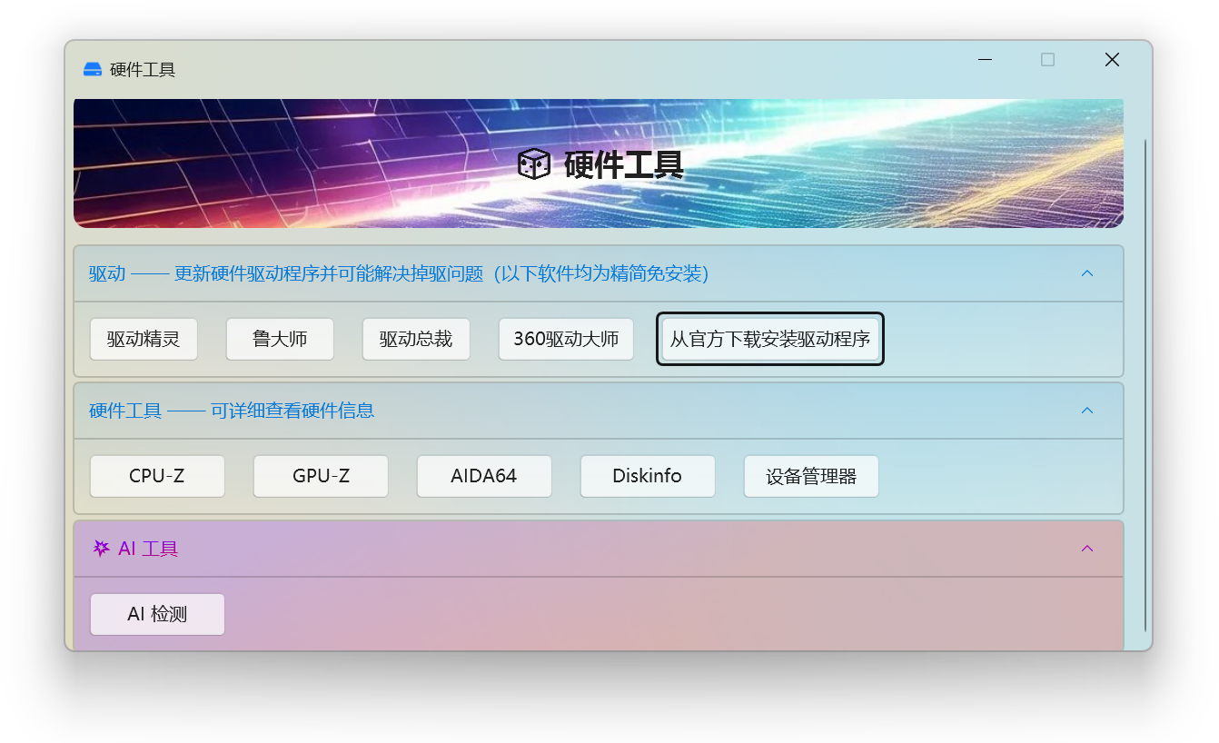Launch CPU-Z

pos(157,476)
